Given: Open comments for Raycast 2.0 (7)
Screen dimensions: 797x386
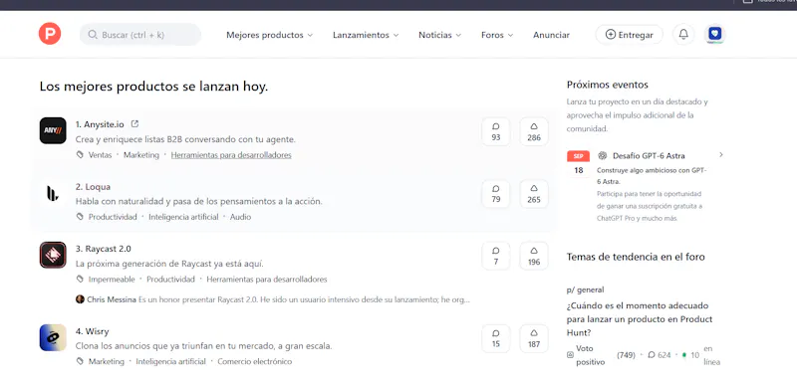Looking at the screenshot, I should pos(495,256).
